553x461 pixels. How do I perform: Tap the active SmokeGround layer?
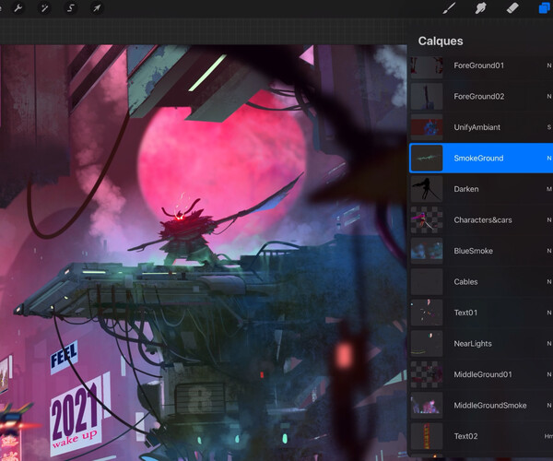click(x=481, y=158)
